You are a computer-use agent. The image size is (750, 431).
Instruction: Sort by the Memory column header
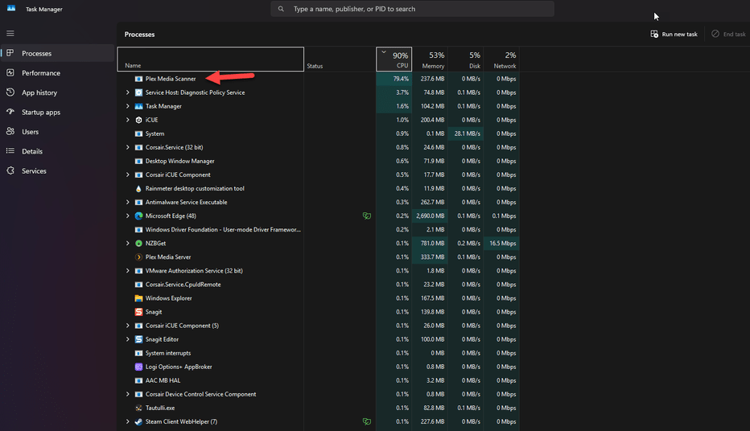coord(430,60)
